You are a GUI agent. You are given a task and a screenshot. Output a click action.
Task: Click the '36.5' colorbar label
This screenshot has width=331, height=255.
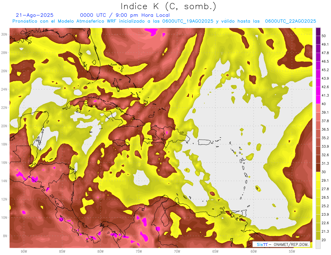coord(325,129)
